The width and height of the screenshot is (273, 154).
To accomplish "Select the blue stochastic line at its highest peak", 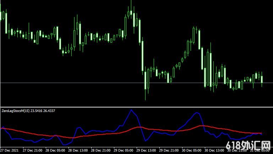I will point(131,110).
